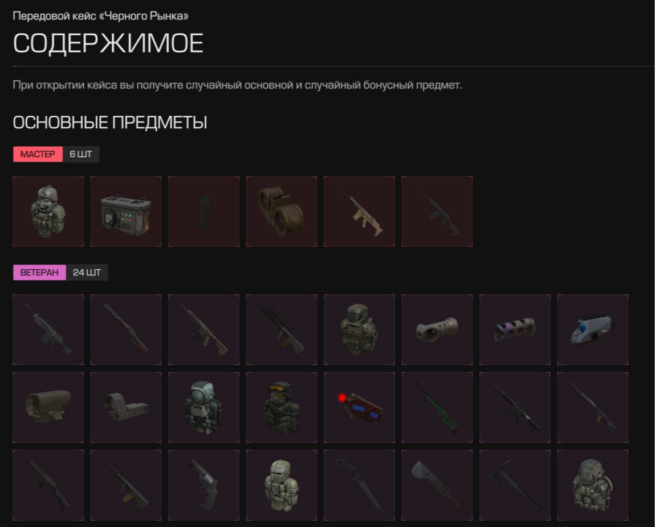Click the olive optical scope item

(48, 407)
